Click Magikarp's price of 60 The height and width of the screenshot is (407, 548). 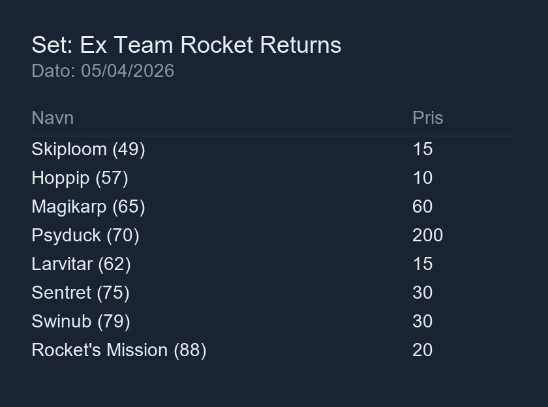tap(422, 207)
